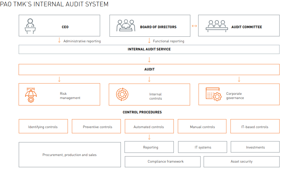Screen dimensions: 283x171
Task: Click the Investments box
Action: [255, 147]
